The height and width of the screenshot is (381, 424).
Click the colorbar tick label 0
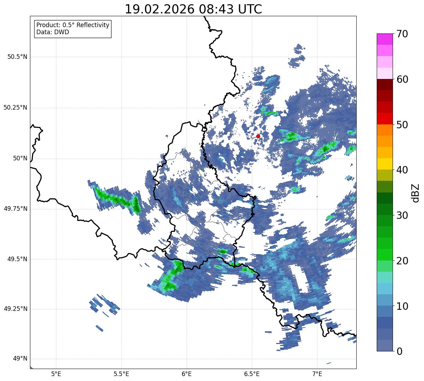tap(399, 351)
